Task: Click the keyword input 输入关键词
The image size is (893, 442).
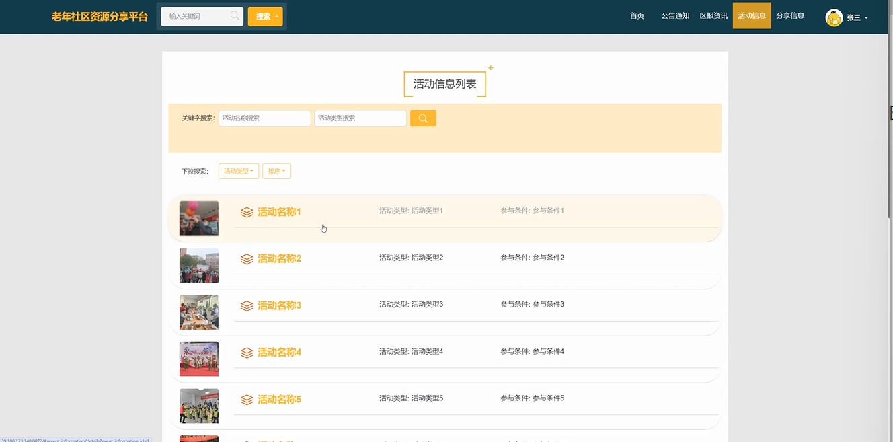Action: point(202,16)
